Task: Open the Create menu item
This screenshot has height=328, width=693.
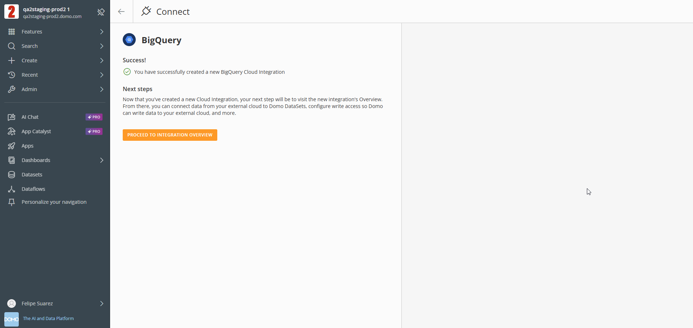Action: [x=55, y=60]
